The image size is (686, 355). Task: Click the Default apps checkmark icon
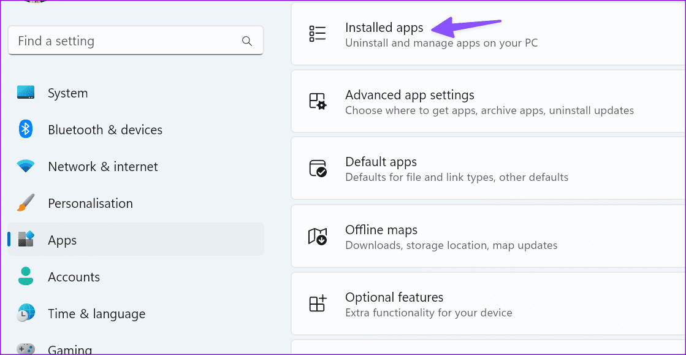(x=318, y=169)
